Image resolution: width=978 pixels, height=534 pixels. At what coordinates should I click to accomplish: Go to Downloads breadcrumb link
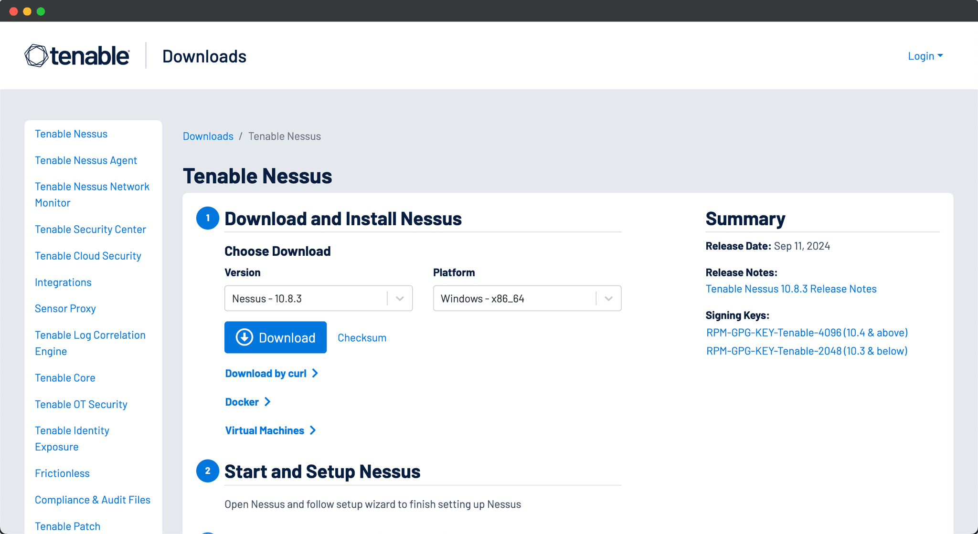pyautogui.click(x=208, y=136)
